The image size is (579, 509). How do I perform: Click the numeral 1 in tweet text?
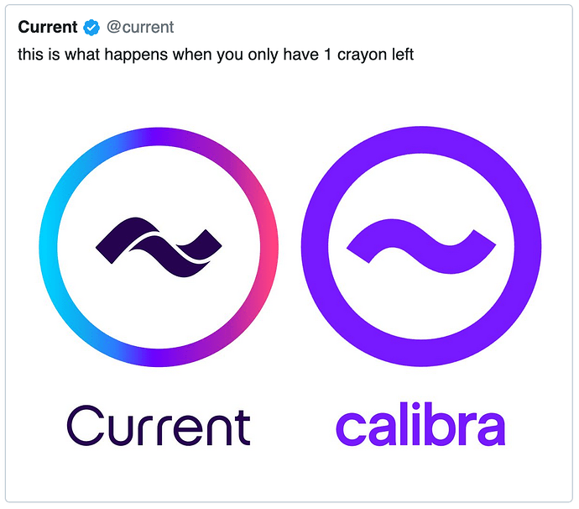(327, 55)
